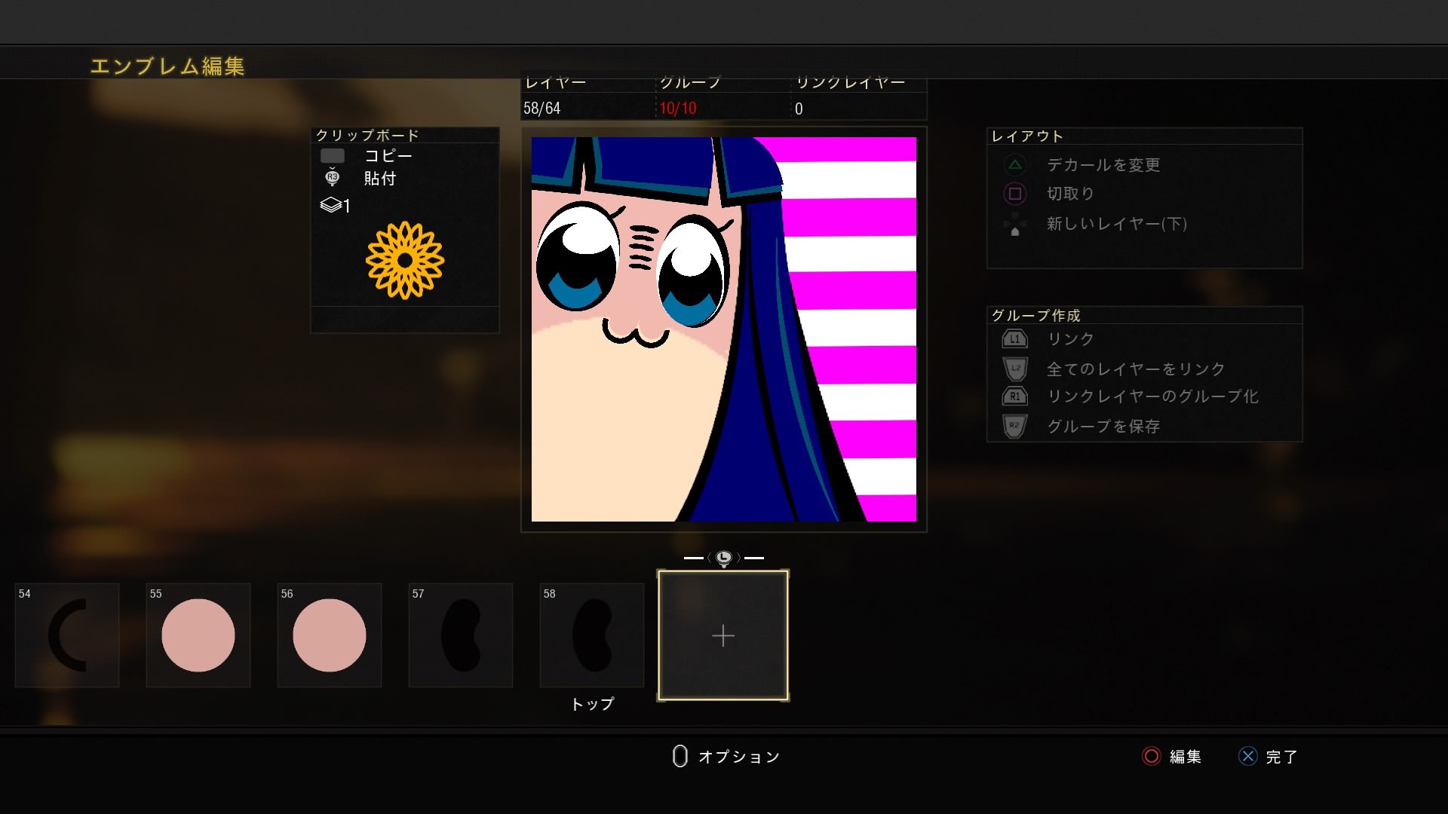
Task: Click the layer stack icon in clipboard
Action: (x=331, y=205)
